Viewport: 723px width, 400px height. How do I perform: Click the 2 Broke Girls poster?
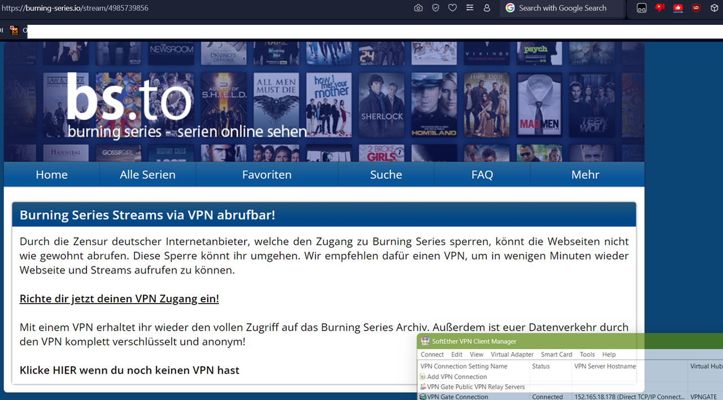382,153
